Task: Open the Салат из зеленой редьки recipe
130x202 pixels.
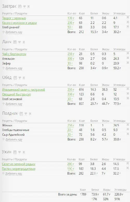Action: tap(19, 164)
